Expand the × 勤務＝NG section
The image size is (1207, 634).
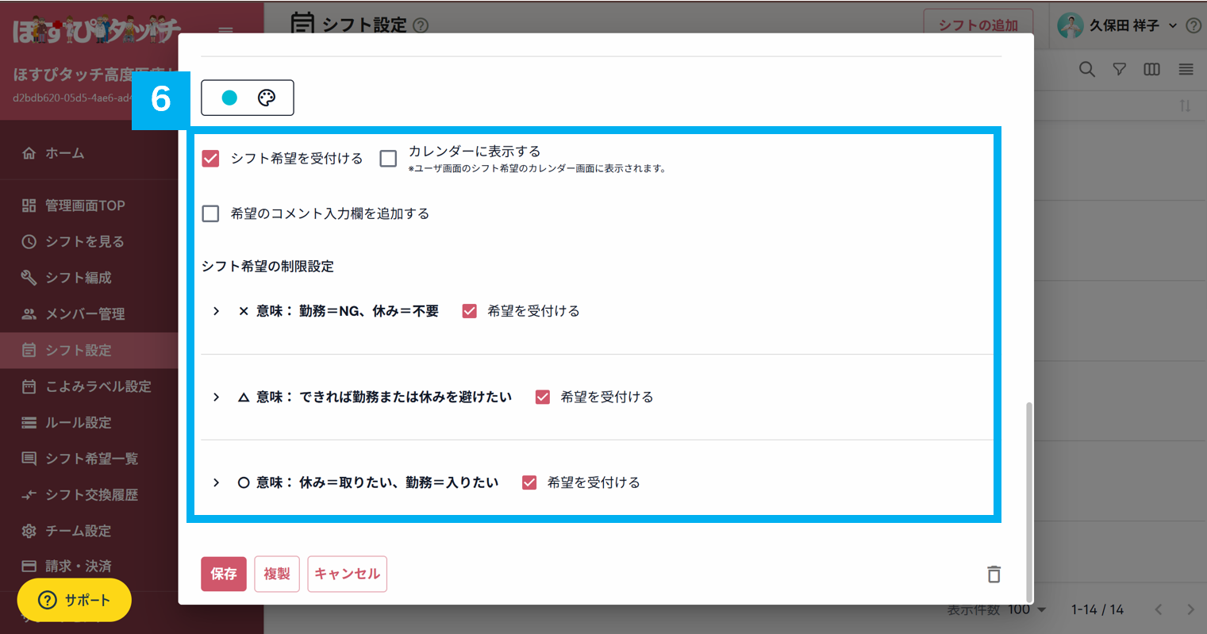(216, 310)
